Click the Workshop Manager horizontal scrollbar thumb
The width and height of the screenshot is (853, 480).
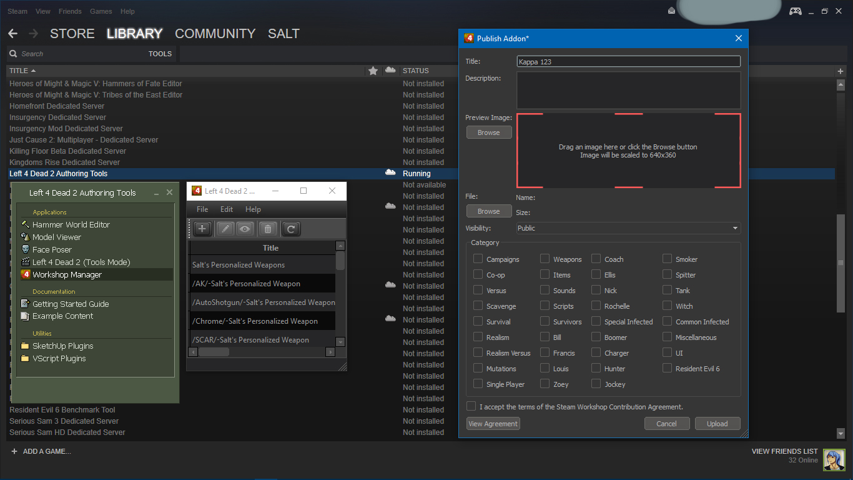pyautogui.click(x=214, y=352)
